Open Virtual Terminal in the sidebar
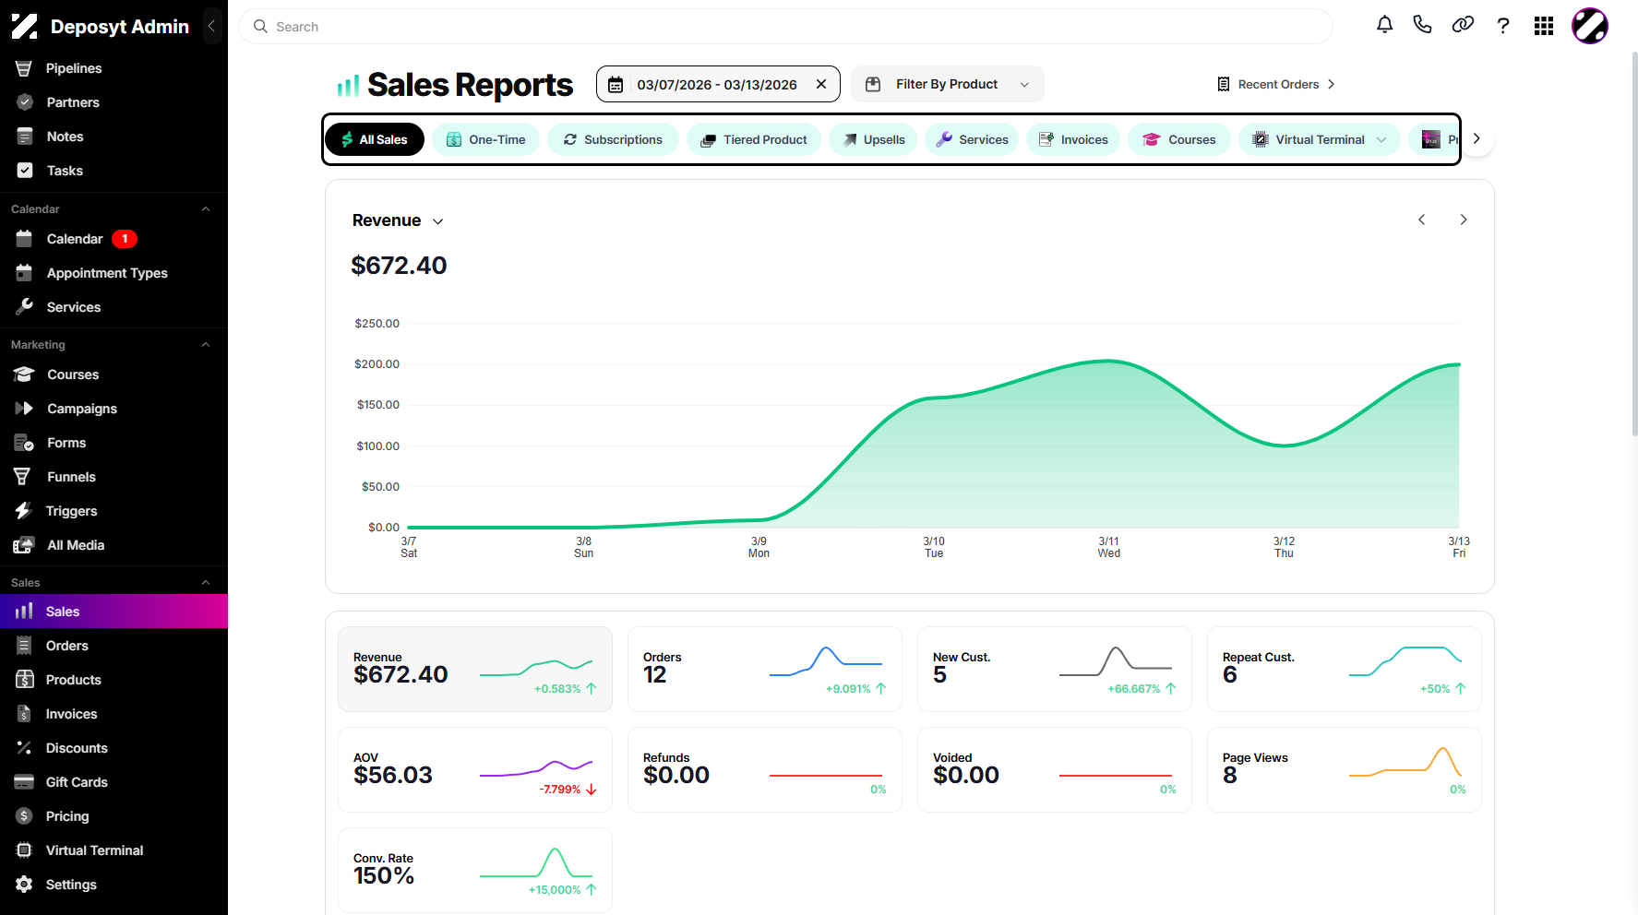Viewport: 1638px width, 915px height. 114,850
